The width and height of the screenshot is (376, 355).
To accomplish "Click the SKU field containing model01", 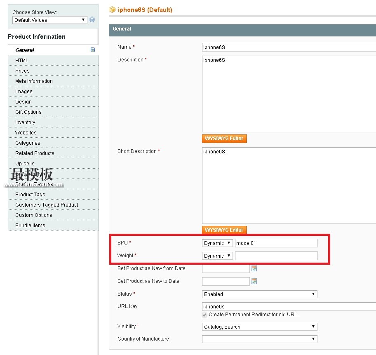I will pos(276,243).
